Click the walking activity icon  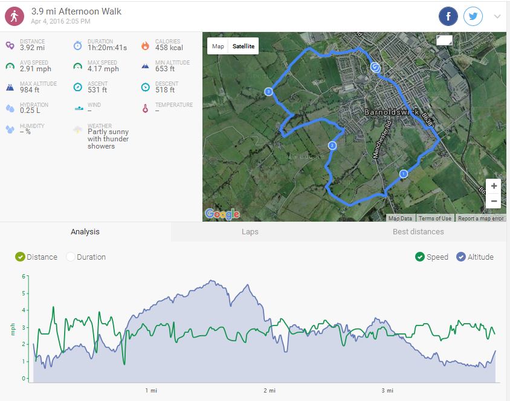[15, 16]
